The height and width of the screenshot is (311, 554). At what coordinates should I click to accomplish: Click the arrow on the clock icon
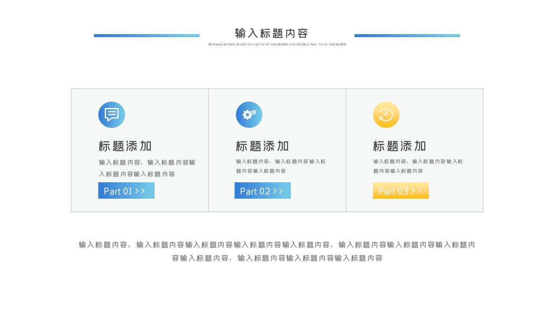381,118
